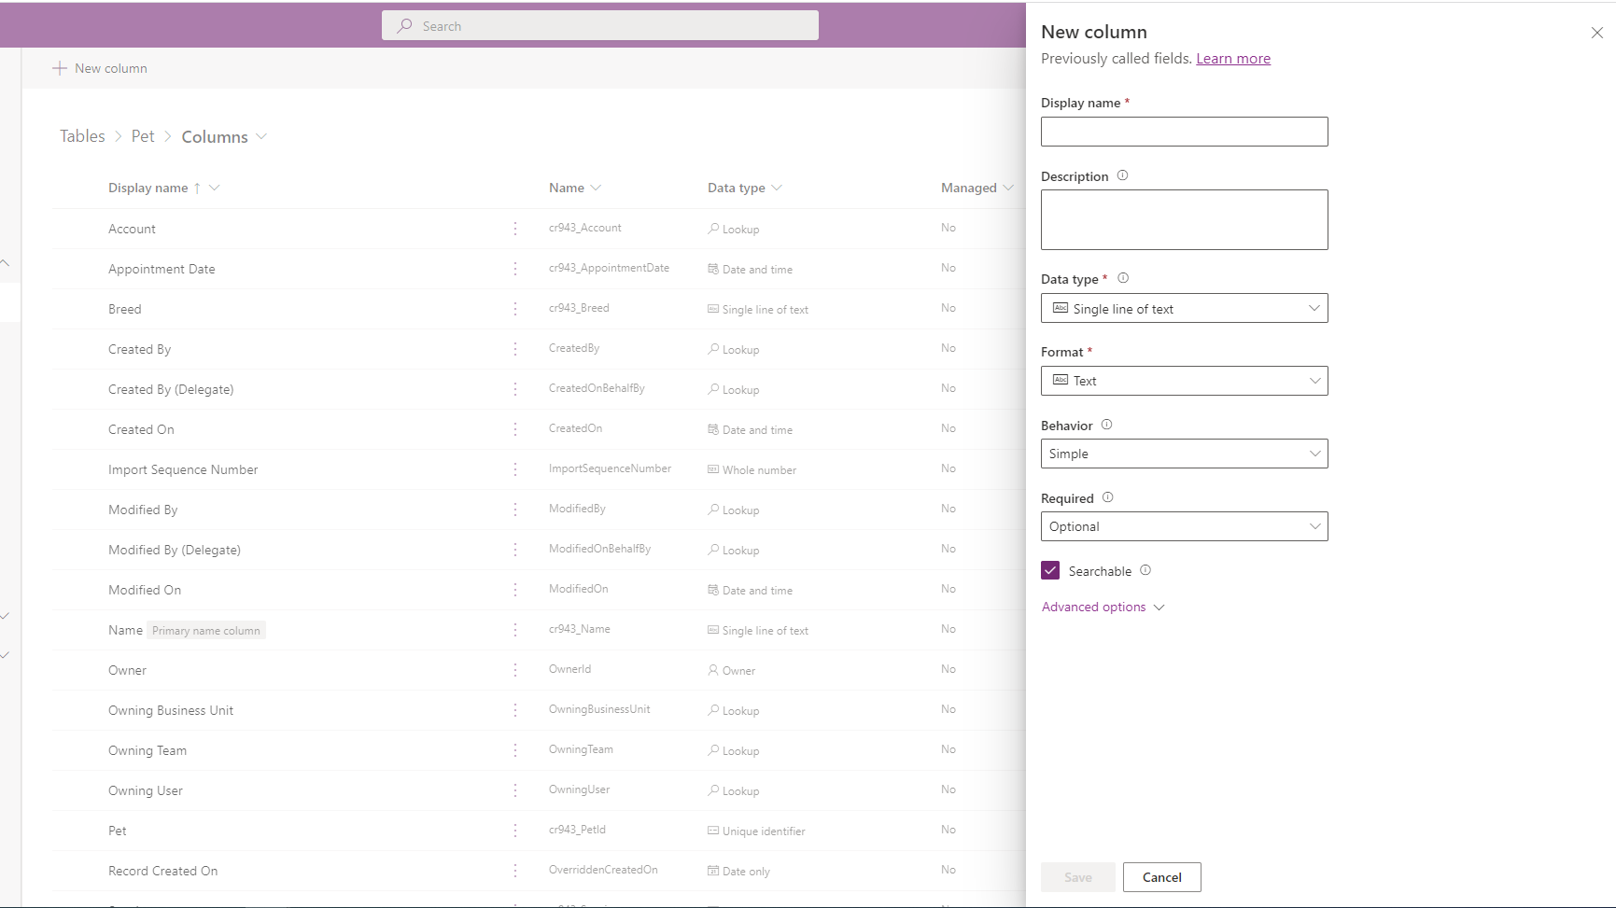Click the Required info icon
Viewport: 1616px width, 908px height.
click(x=1107, y=497)
